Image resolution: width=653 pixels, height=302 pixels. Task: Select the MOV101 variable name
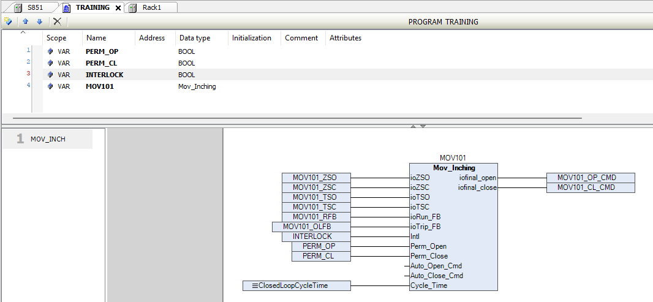tap(99, 86)
